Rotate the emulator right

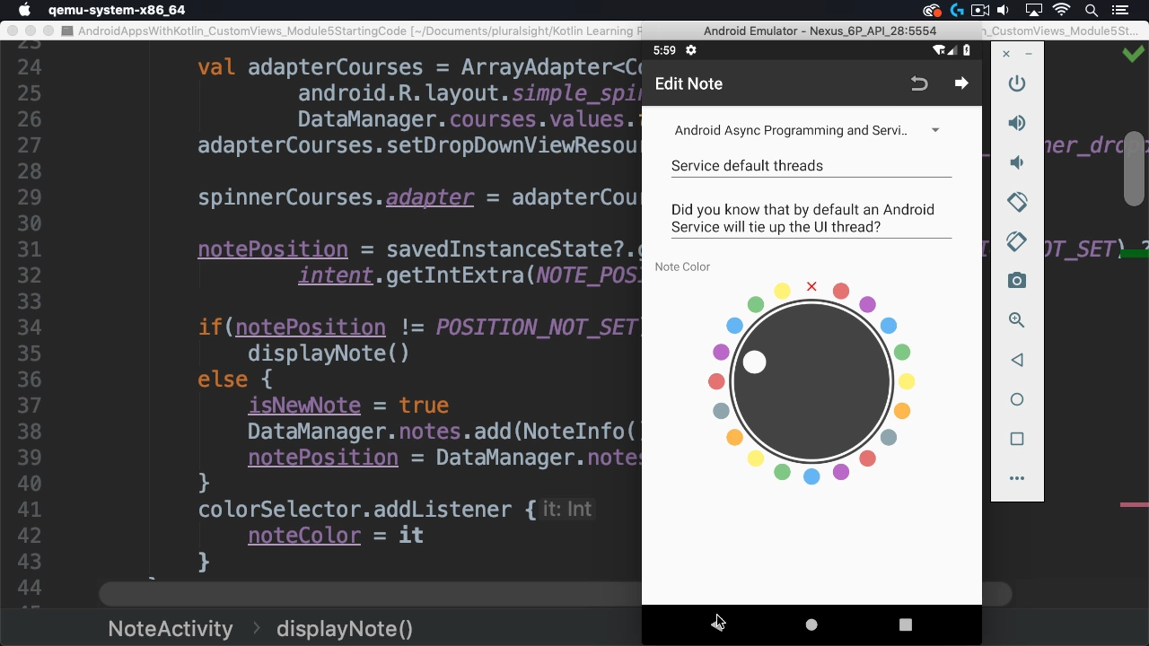coord(1017,241)
